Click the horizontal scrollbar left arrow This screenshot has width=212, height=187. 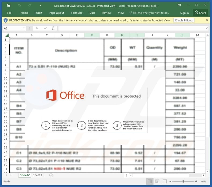tap(131, 175)
